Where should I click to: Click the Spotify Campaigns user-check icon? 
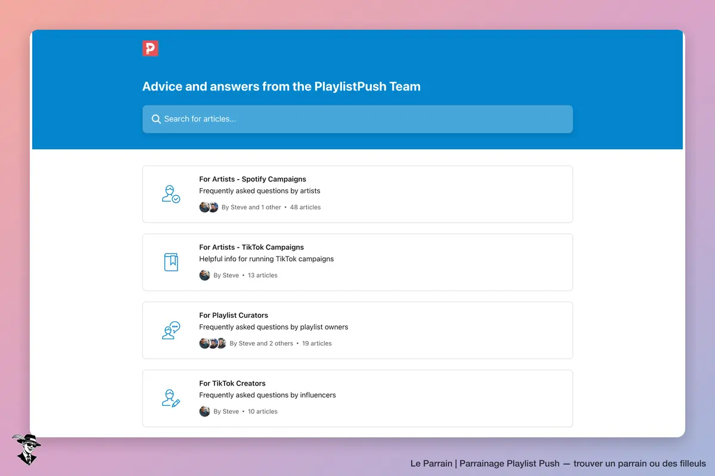pyautogui.click(x=171, y=194)
